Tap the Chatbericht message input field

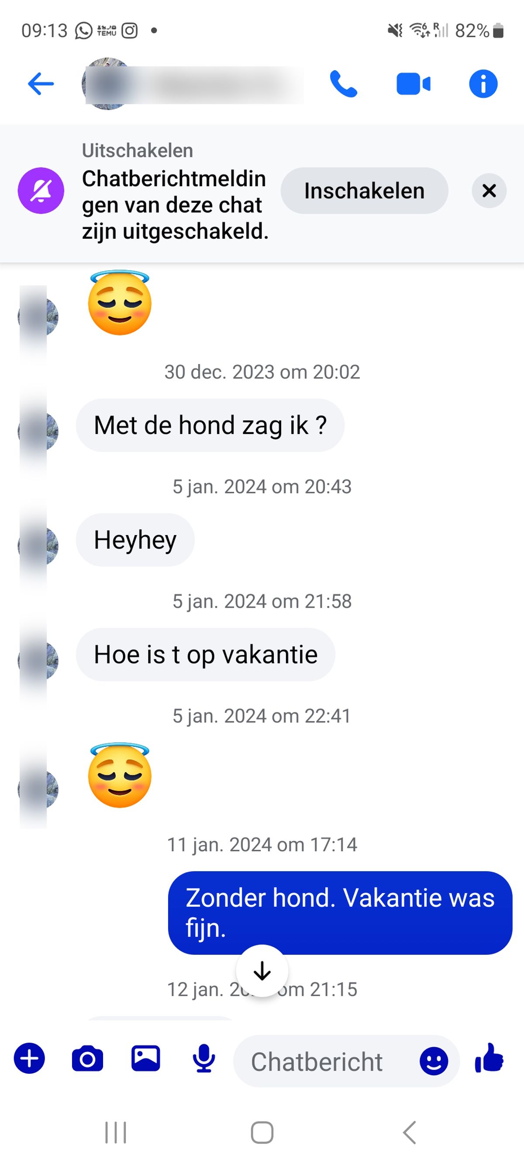(x=346, y=1061)
